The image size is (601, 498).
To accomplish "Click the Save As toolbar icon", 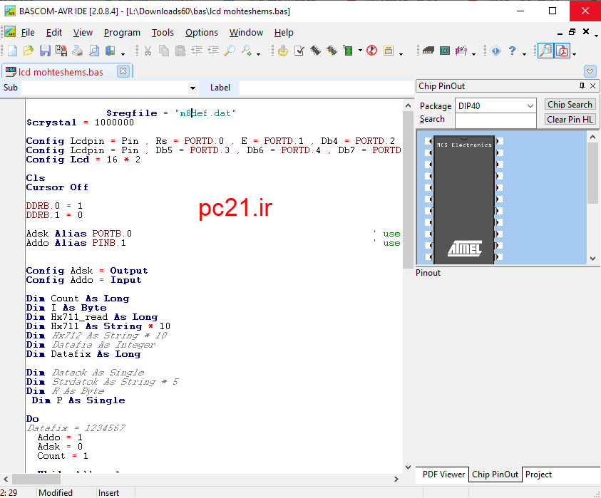I will click(61, 51).
